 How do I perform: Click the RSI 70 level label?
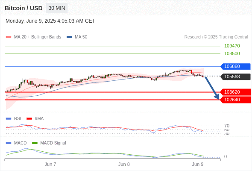point(227,126)
